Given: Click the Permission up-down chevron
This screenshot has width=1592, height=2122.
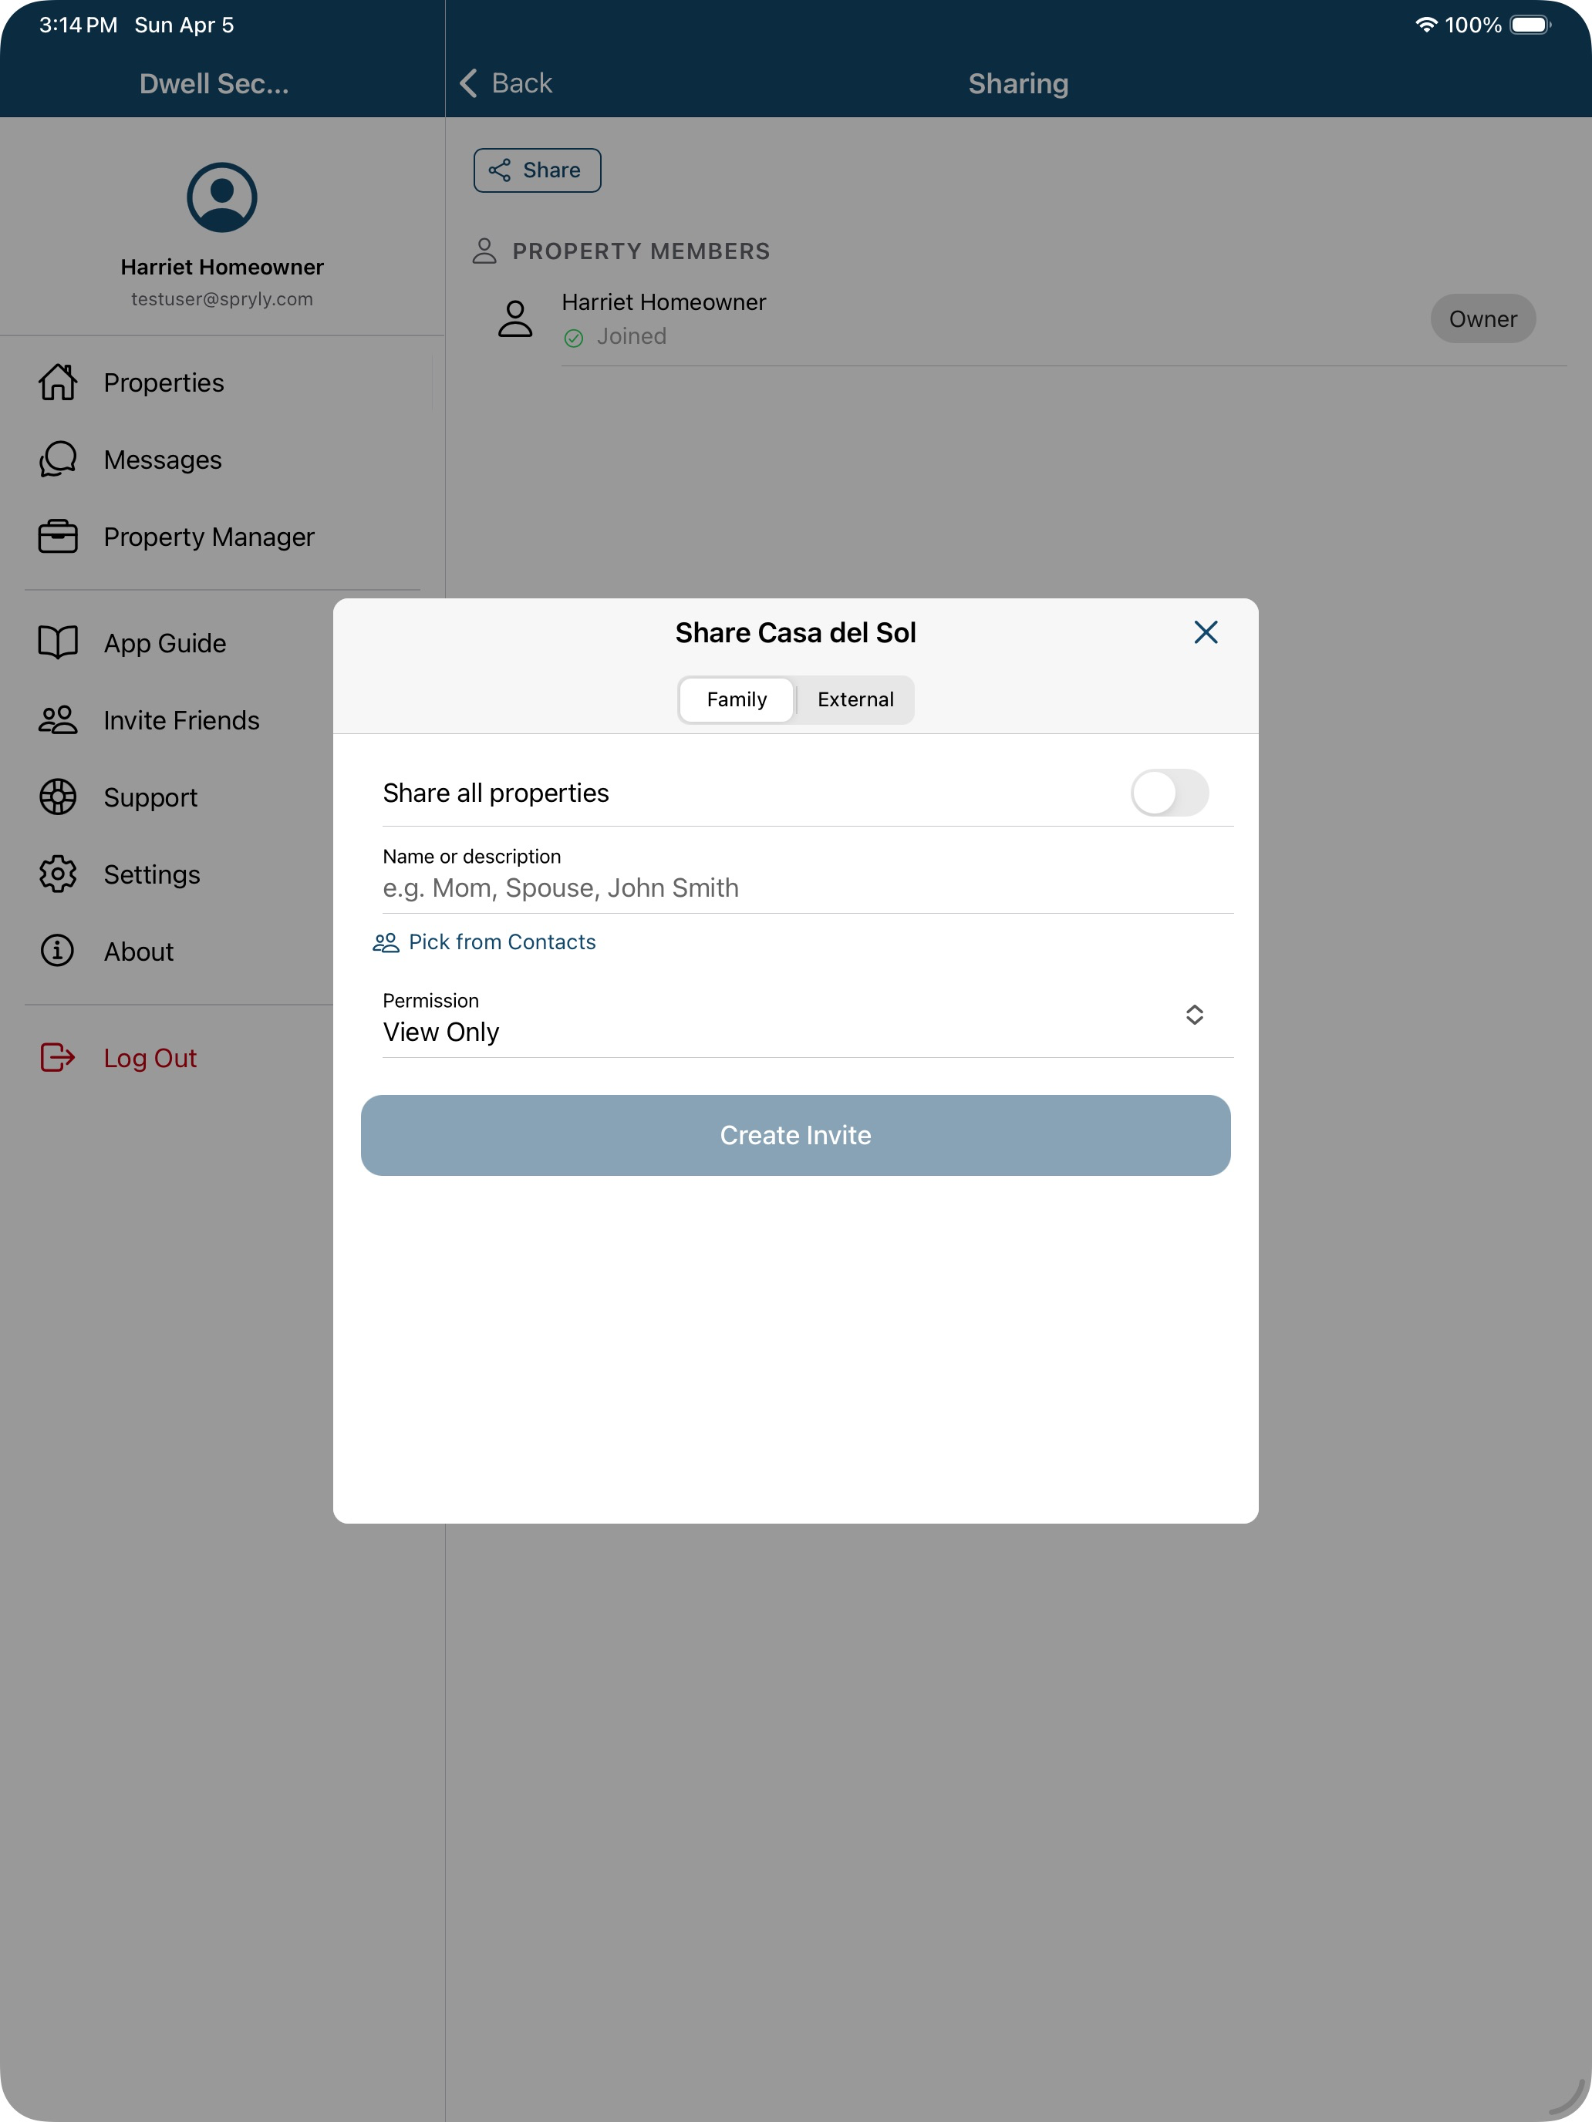Looking at the screenshot, I should pyautogui.click(x=1194, y=1015).
